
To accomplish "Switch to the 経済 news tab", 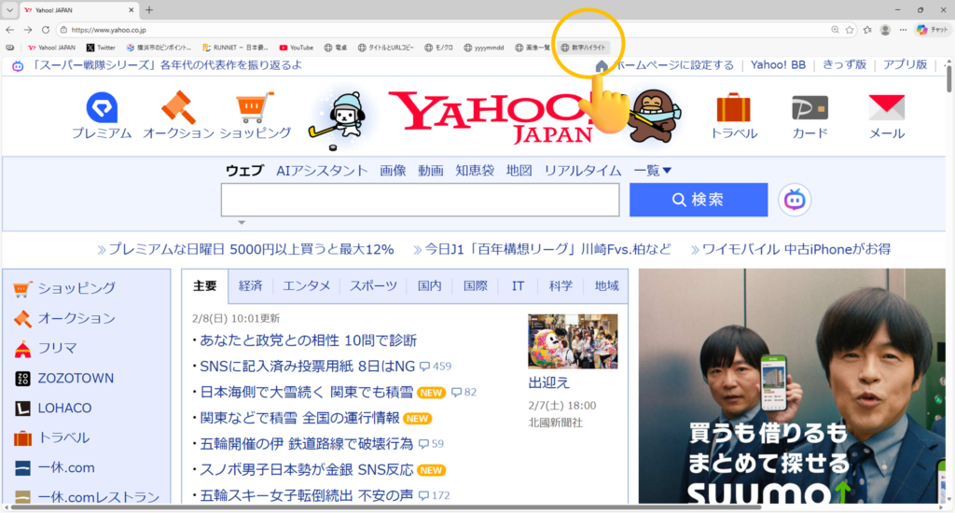I will tap(251, 286).
